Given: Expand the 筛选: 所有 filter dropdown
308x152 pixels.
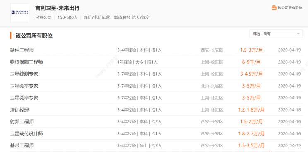Looking at the screenshot, I should (276, 34).
